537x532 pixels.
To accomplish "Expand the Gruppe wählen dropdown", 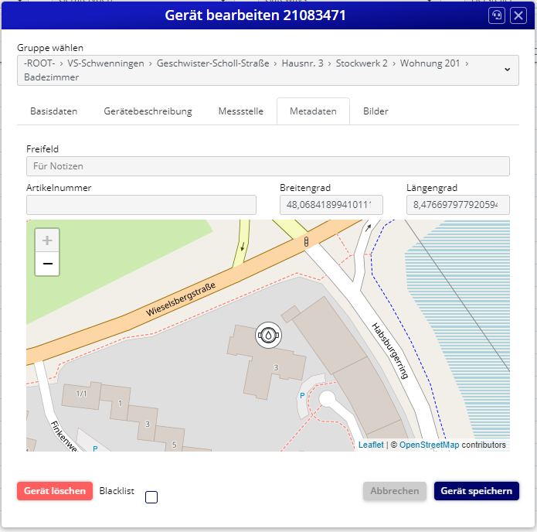I will 507,70.
